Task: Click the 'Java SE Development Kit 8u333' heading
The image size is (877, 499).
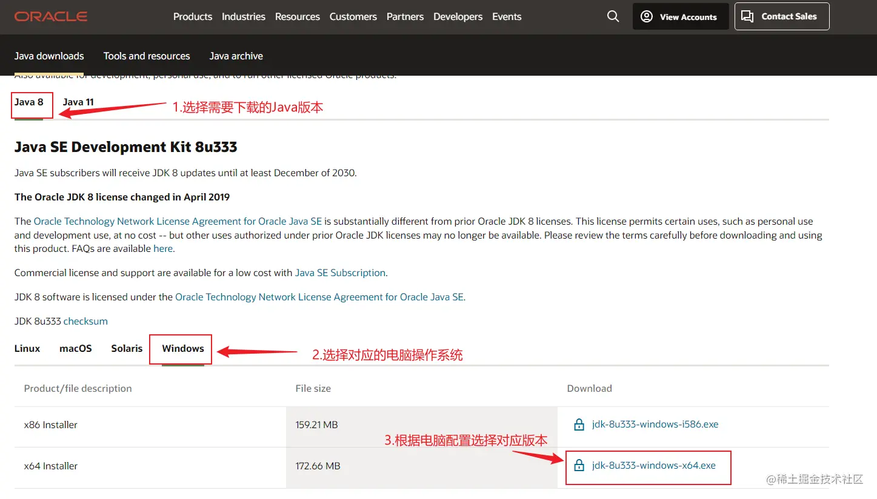Action: pyautogui.click(x=126, y=147)
